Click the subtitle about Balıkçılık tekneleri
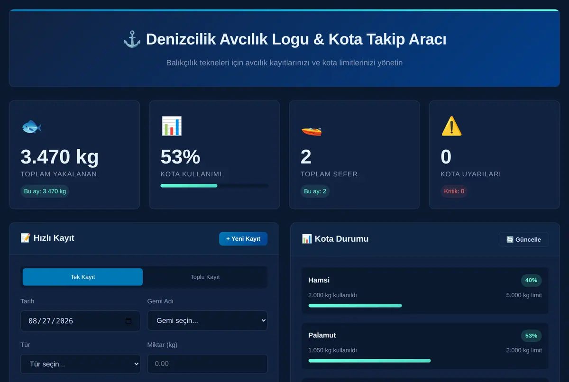The width and height of the screenshot is (569, 382). point(284,63)
